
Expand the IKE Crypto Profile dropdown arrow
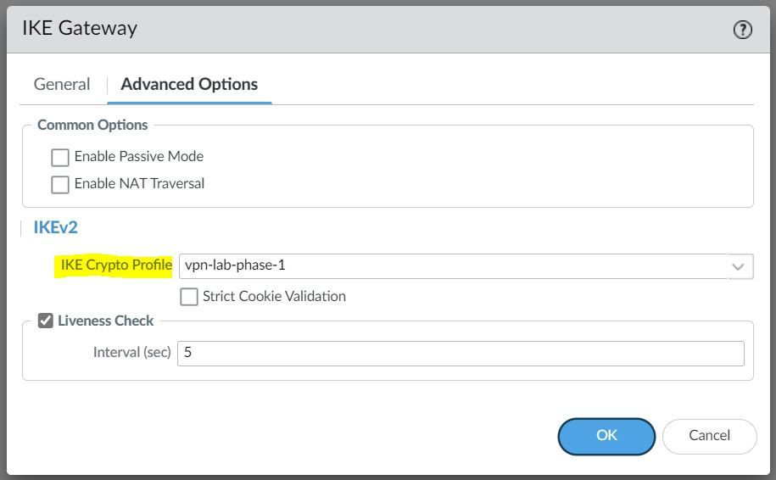pyautogui.click(x=738, y=267)
